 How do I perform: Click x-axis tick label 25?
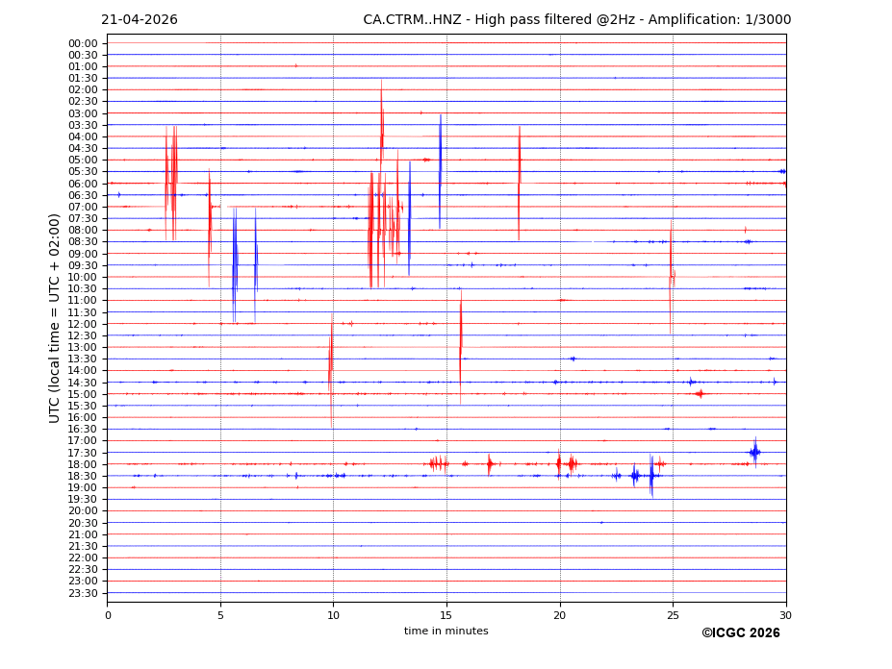pyautogui.click(x=673, y=615)
